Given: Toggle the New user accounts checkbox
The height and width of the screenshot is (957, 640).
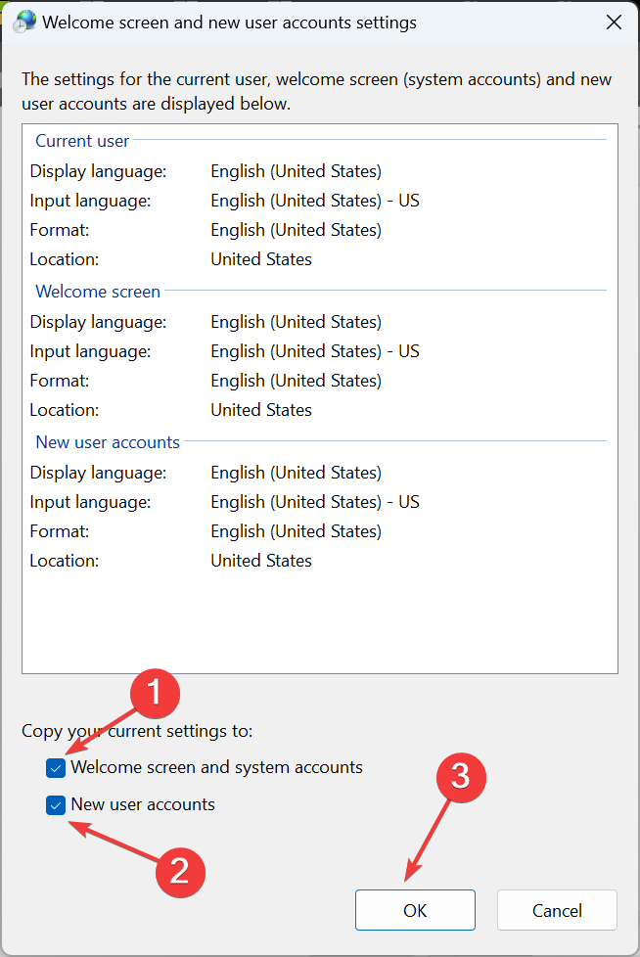Looking at the screenshot, I should click(56, 805).
